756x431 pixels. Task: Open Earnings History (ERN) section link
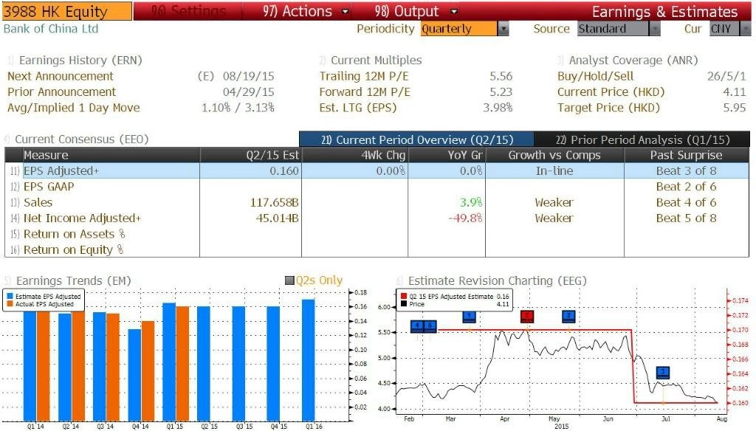tap(80, 61)
